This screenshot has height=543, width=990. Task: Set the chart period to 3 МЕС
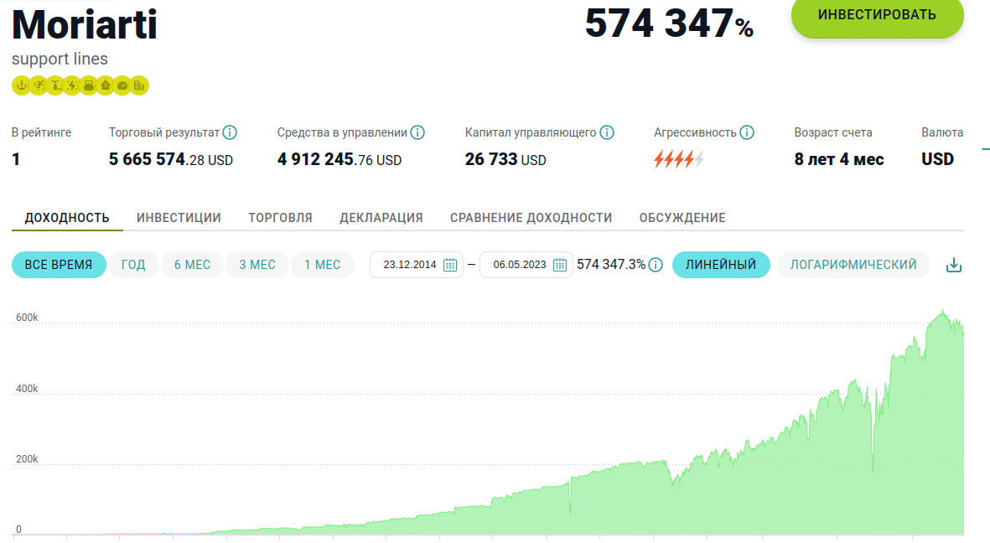coord(257,265)
